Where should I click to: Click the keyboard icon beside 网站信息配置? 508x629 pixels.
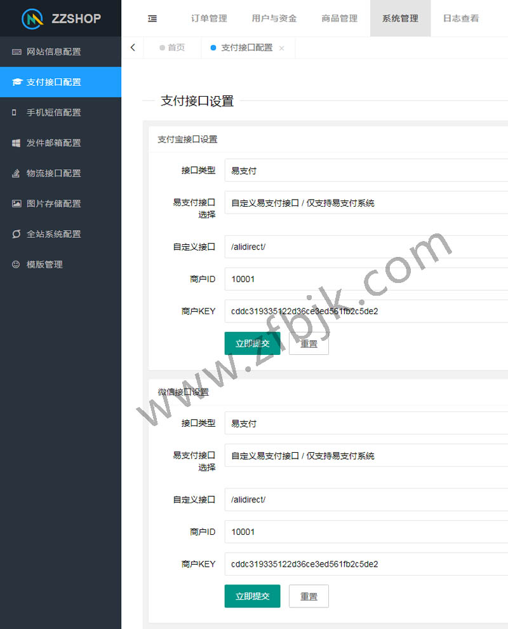pos(17,52)
